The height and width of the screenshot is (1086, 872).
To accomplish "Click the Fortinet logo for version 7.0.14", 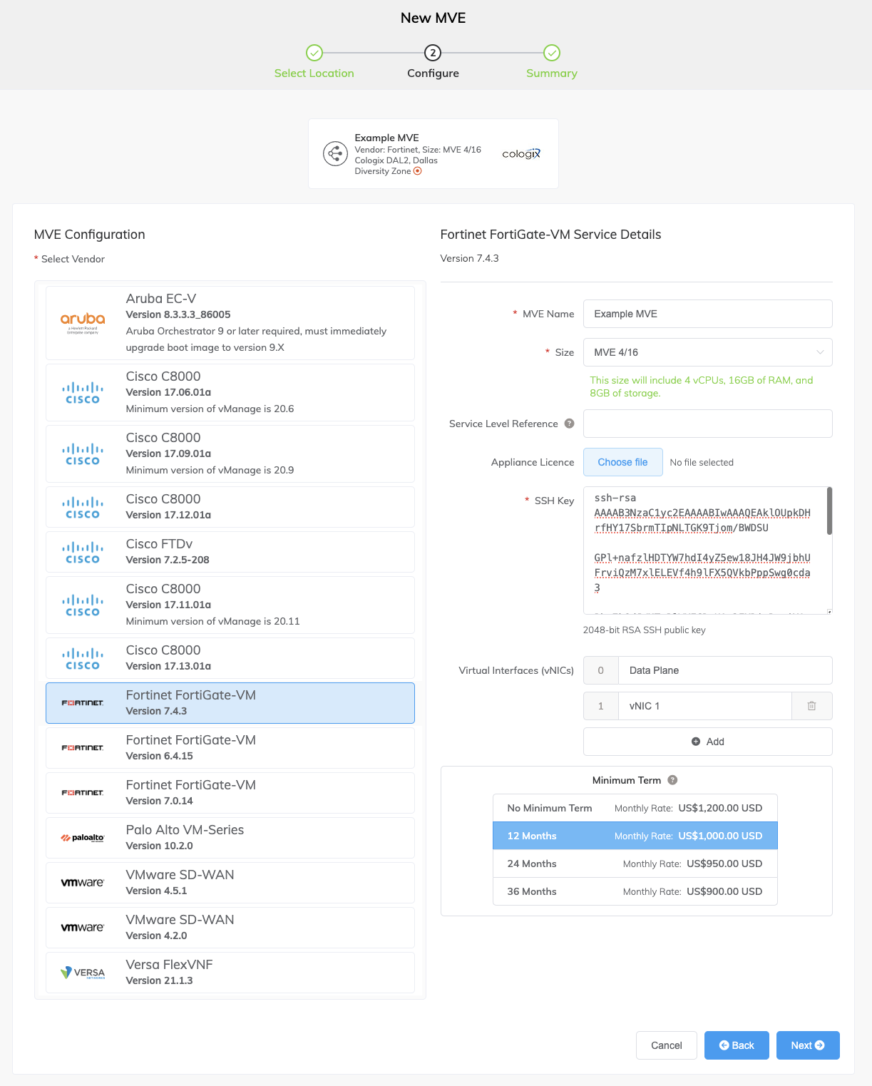I will coord(83,793).
